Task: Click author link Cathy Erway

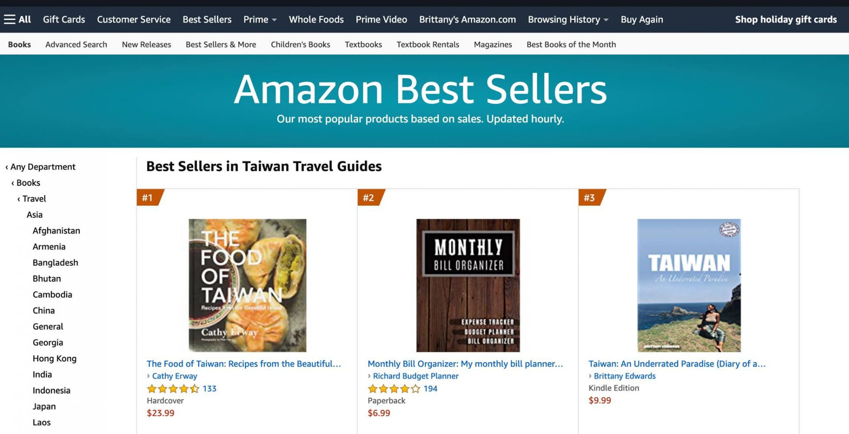Action: point(174,376)
